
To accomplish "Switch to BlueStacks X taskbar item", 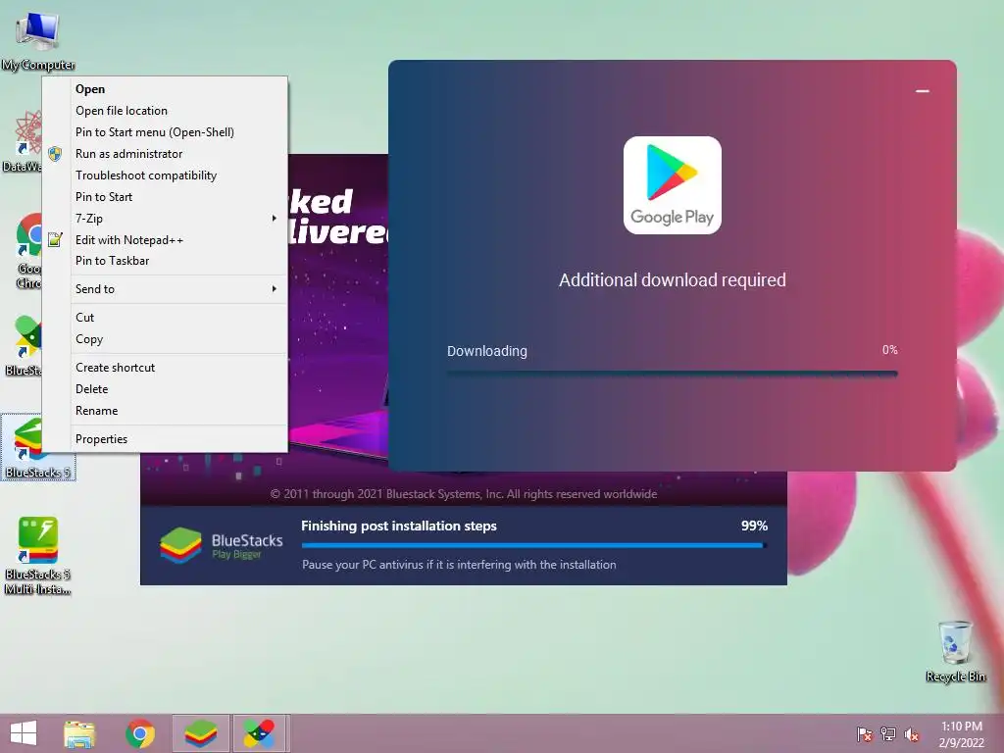I will (259, 733).
